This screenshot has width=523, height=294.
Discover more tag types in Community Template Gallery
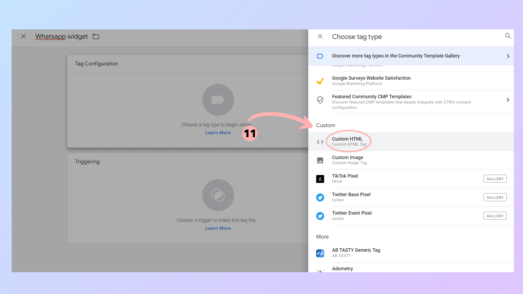click(x=411, y=56)
